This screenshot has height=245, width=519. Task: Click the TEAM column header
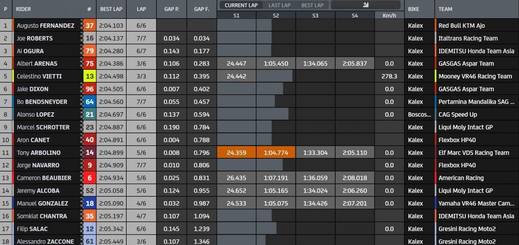pos(445,9)
